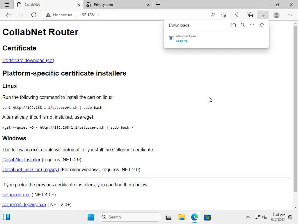Click the clock showing 7:18 AM

[278, 217]
